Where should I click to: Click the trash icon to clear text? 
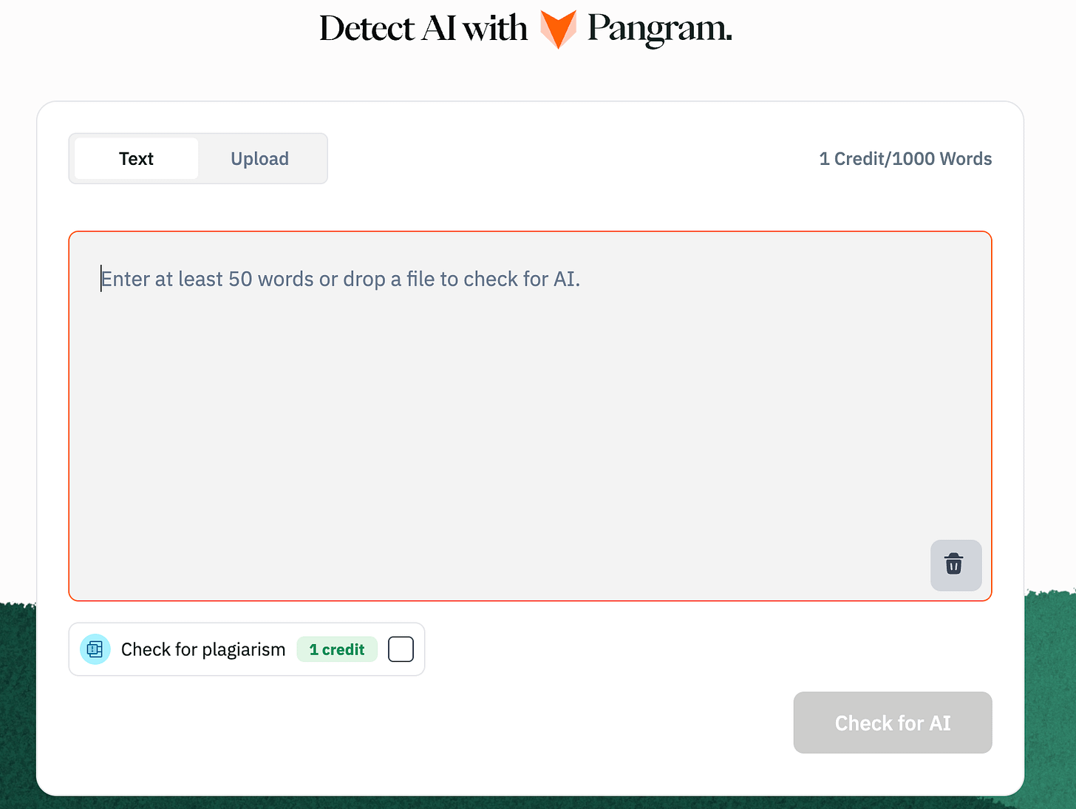(x=956, y=565)
